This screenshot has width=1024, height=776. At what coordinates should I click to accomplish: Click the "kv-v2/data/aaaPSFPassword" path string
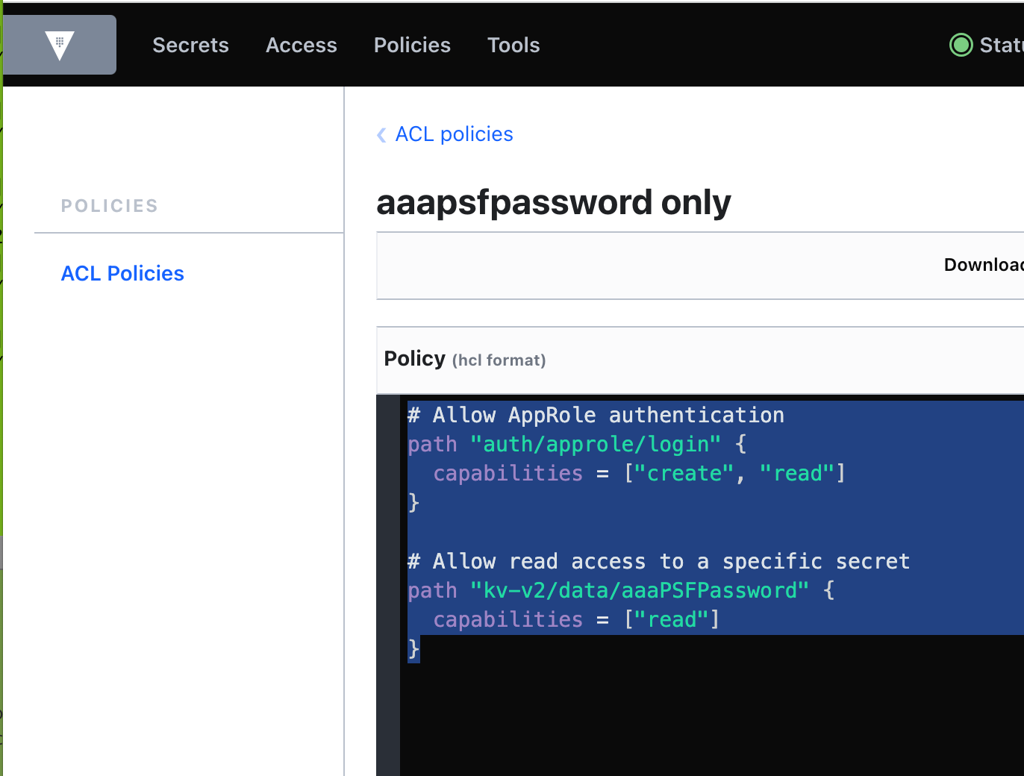639,590
